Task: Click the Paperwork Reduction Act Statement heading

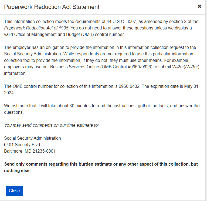Action: (52, 7)
